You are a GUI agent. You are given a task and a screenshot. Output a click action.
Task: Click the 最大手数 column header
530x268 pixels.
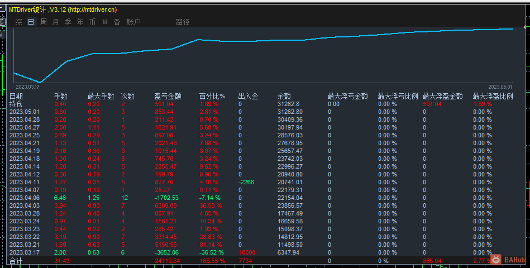point(101,97)
